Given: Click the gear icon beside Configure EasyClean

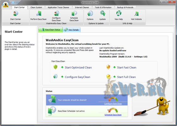Looking at the screenshot, I should [x=55, y=76].
